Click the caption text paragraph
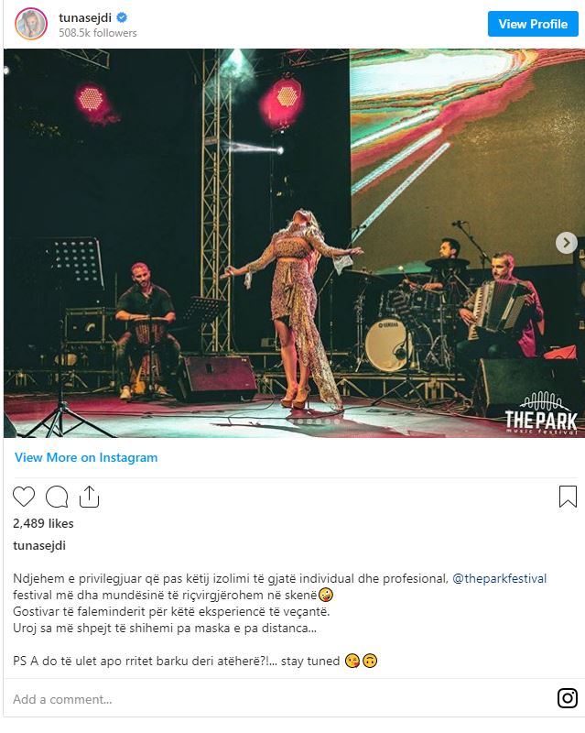Viewport: 585px width, 733px height. click(280, 620)
